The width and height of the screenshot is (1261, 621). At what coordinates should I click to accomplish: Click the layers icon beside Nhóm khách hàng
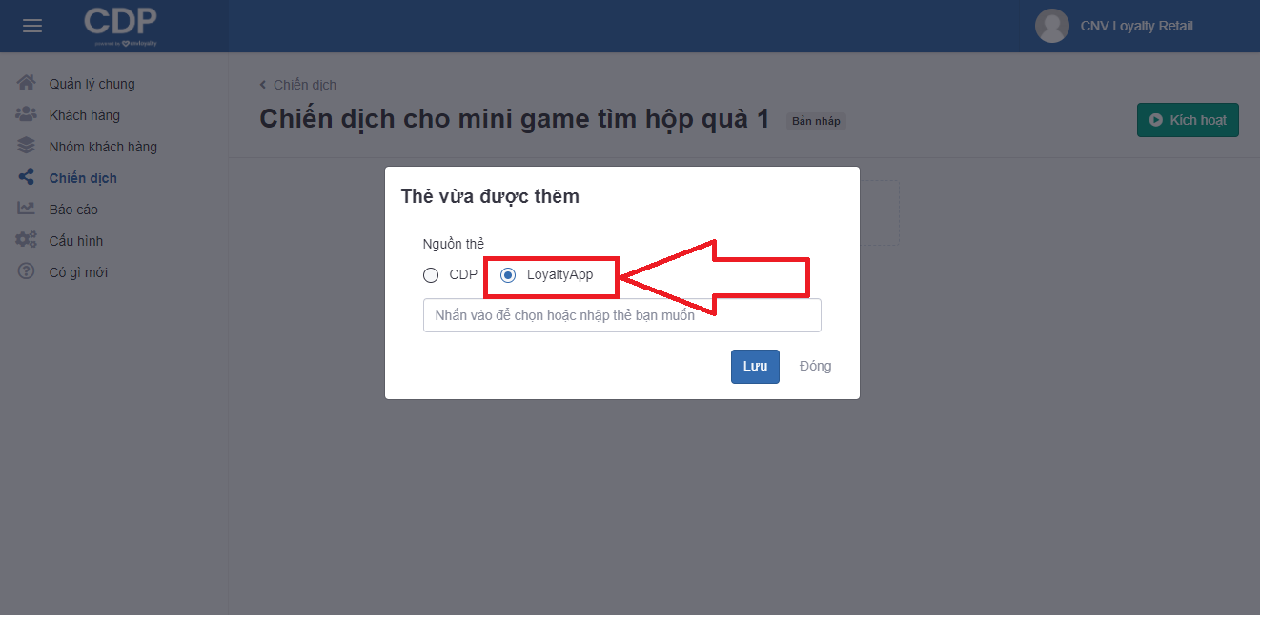point(27,146)
